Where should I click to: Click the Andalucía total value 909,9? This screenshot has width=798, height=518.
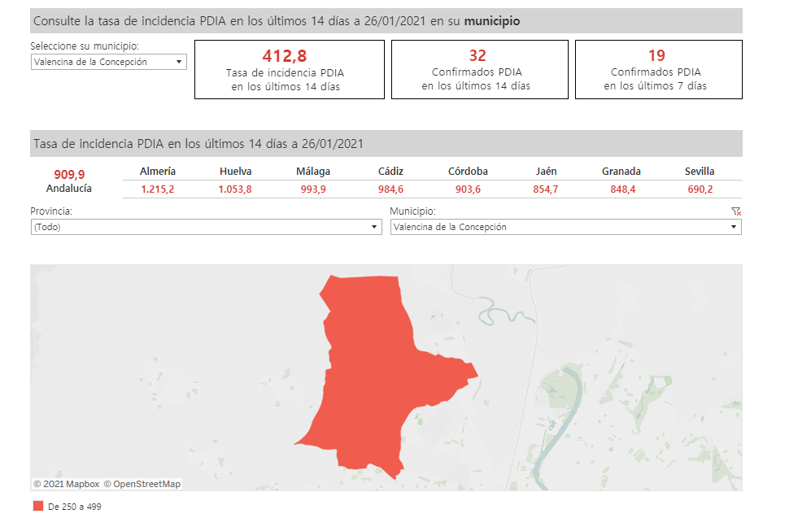pyautogui.click(x=69, y=174)
